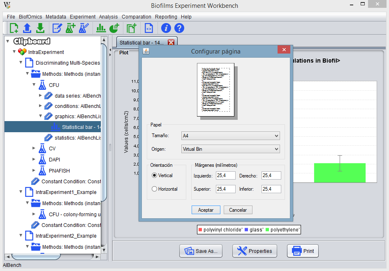Expand the PNAFISH tree node
Viewport: 389px width, 271px height.
click(34, 171)
